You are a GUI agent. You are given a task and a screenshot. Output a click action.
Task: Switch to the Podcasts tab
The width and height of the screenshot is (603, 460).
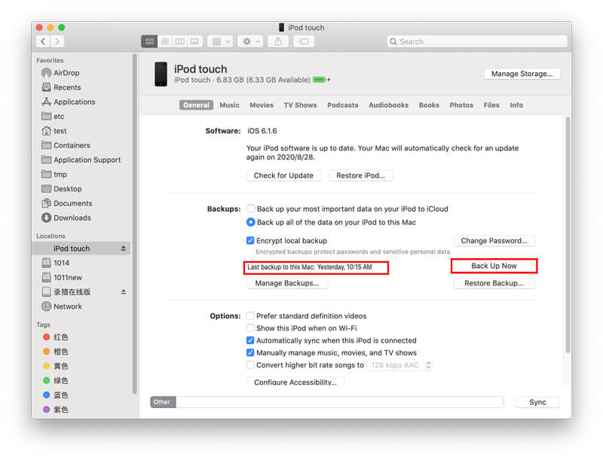tap(343, 105)
